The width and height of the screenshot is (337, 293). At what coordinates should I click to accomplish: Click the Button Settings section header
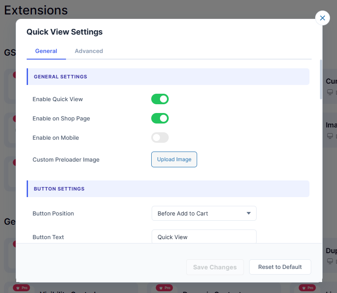(168, 189)
